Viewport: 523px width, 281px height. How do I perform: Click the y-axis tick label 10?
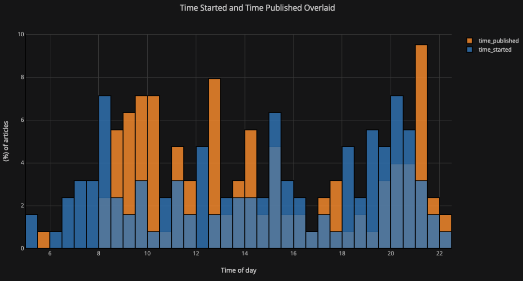click(x=21, y=35)
